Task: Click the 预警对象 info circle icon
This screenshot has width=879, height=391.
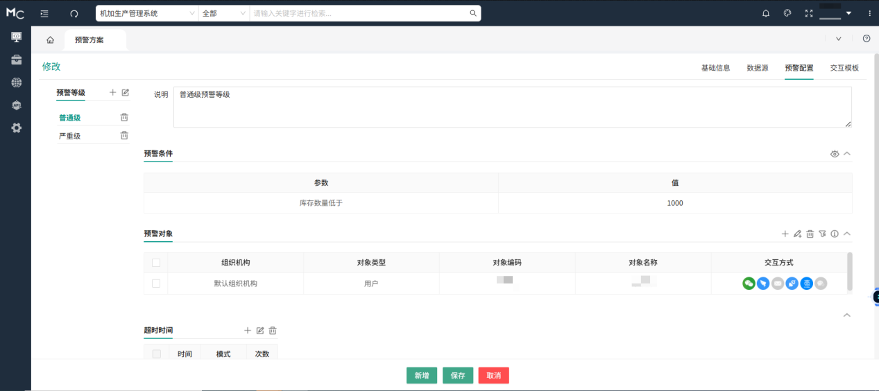Action: 835,234
